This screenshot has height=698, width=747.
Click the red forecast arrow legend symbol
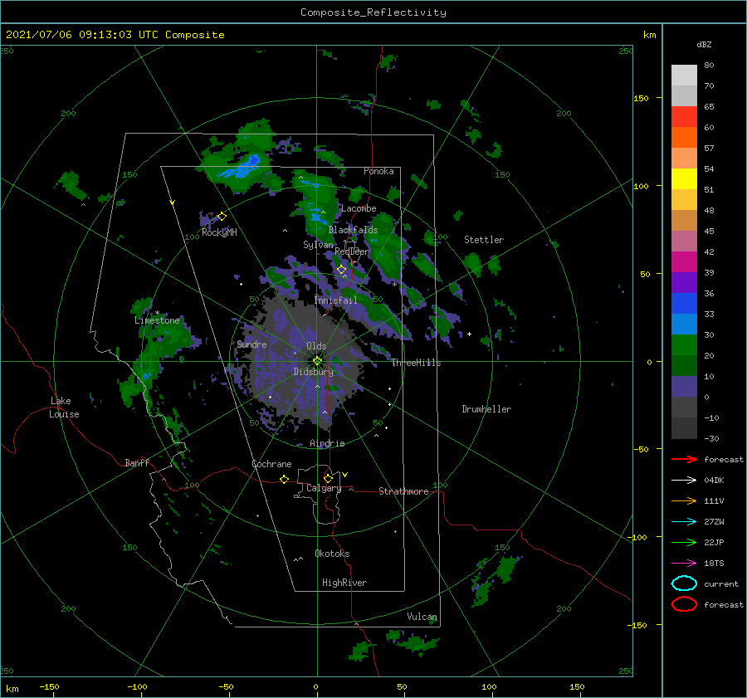pos(684,459)
